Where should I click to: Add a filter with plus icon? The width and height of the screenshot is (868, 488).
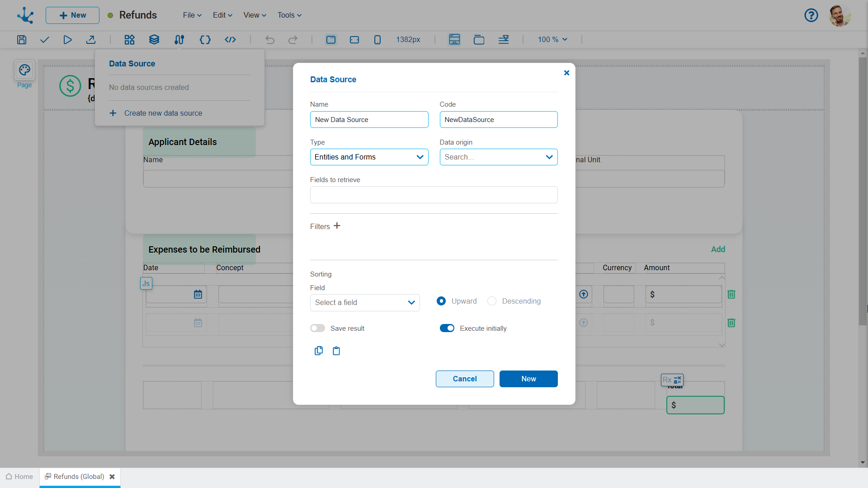pos(337,226)
